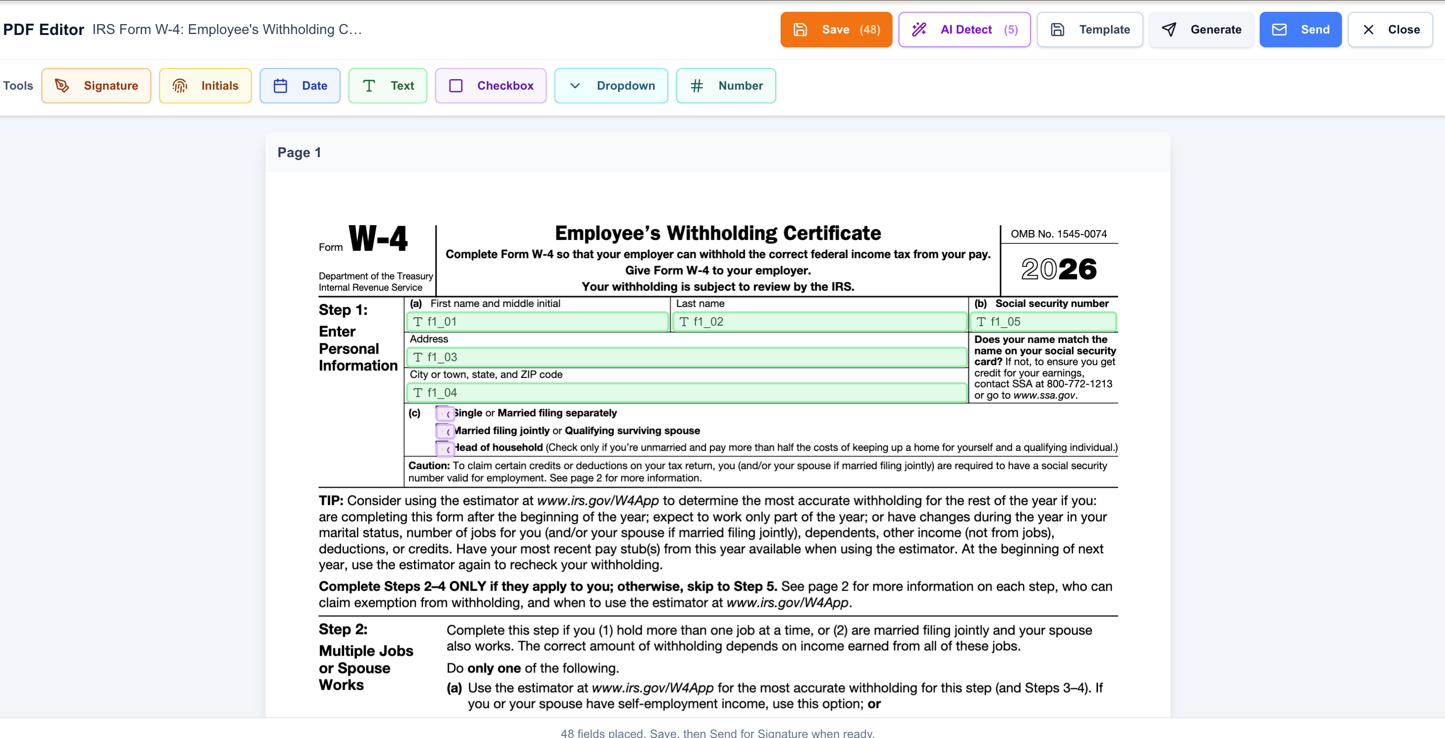1445x738 pixels.
Task: Check the Single or Married filing separately box
Action: (445, 414)
